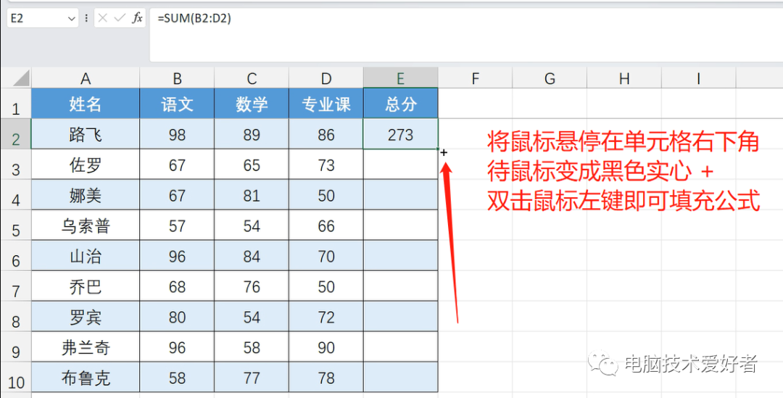Select row 8 header

15,317
